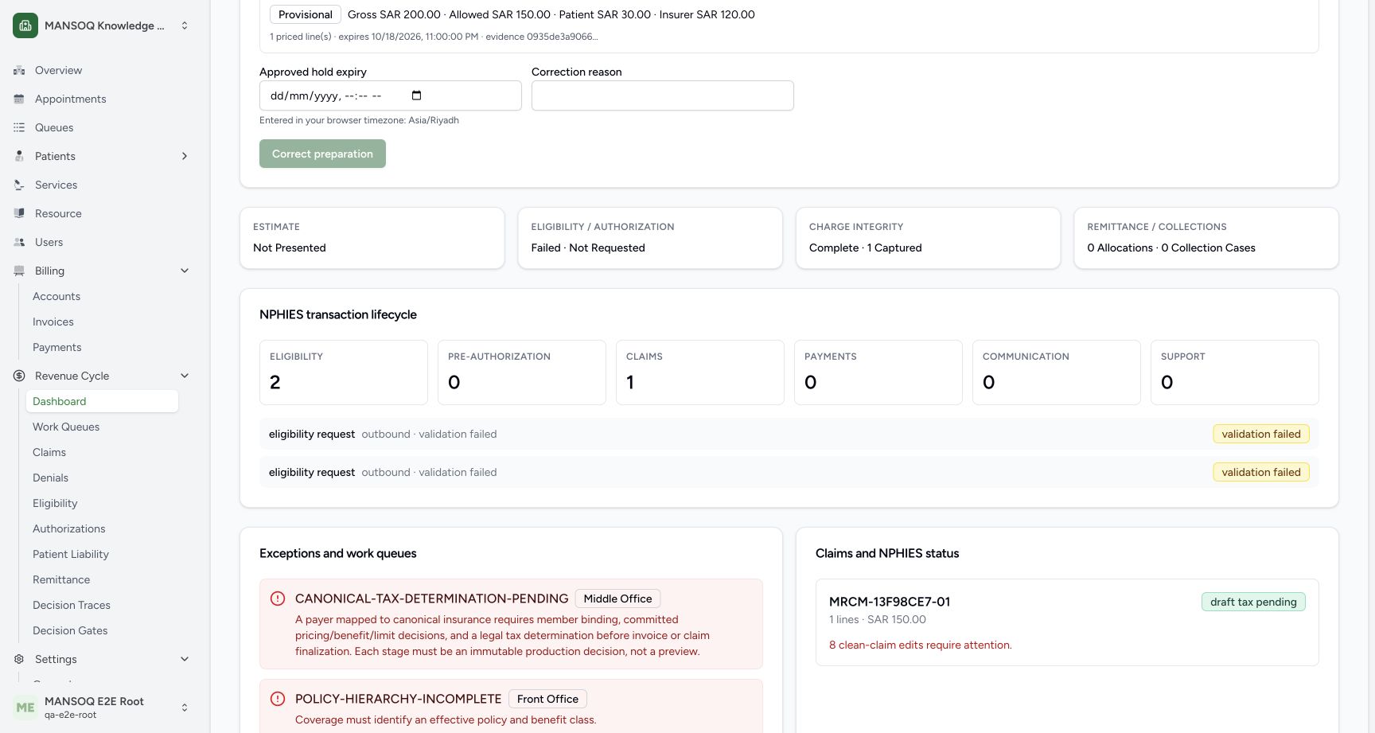Open the Eligibility page
The image size is (1375, 733).
tap(102, 503)
